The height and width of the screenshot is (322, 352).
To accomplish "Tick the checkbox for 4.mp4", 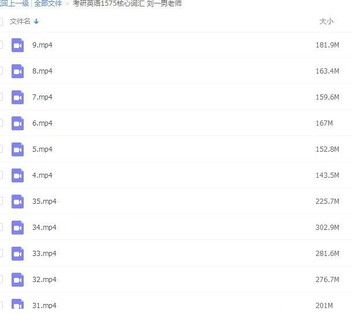I will tap(1, 175).
